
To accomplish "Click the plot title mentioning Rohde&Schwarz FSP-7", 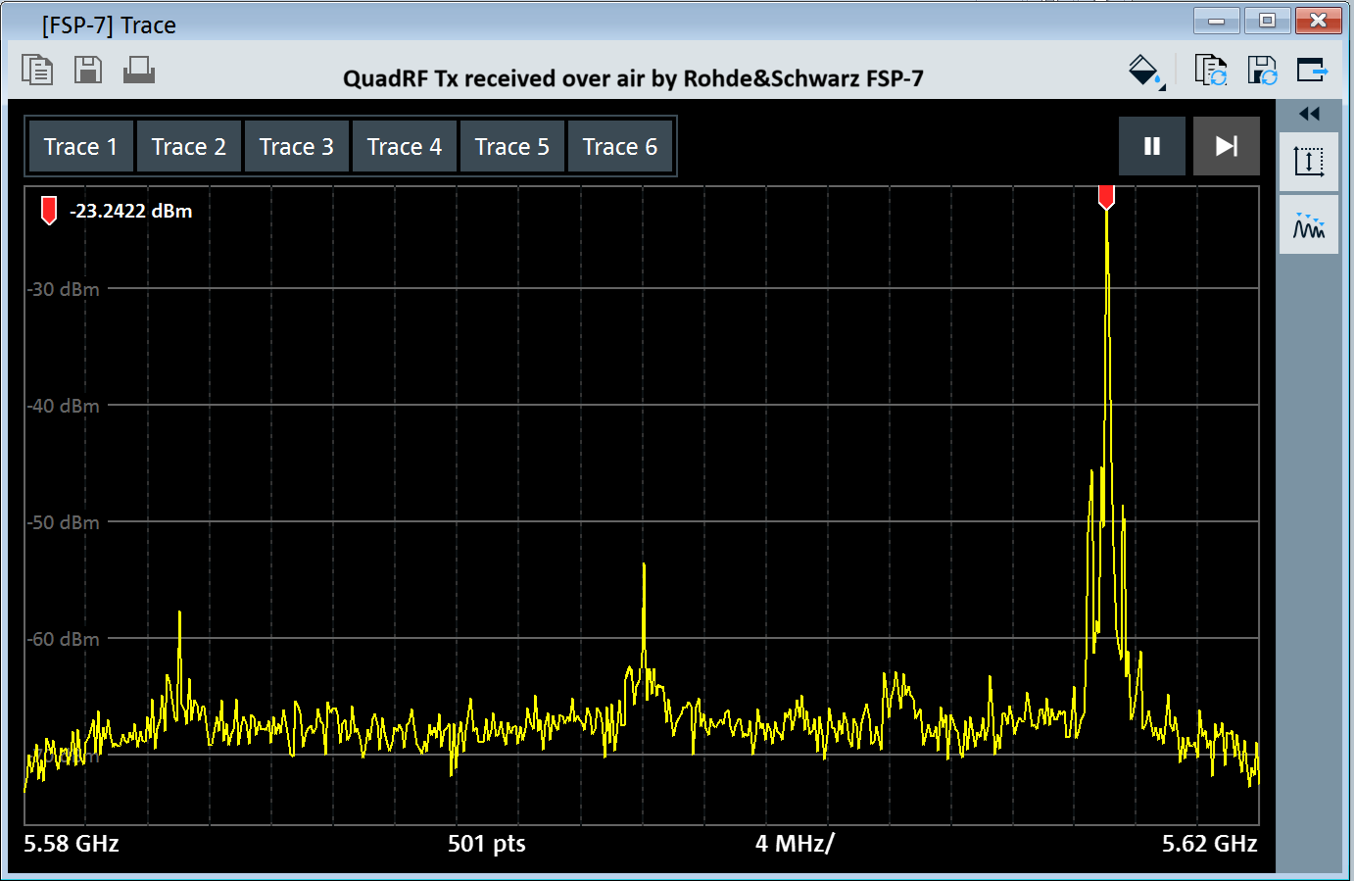I will click(x=633, y=78).
